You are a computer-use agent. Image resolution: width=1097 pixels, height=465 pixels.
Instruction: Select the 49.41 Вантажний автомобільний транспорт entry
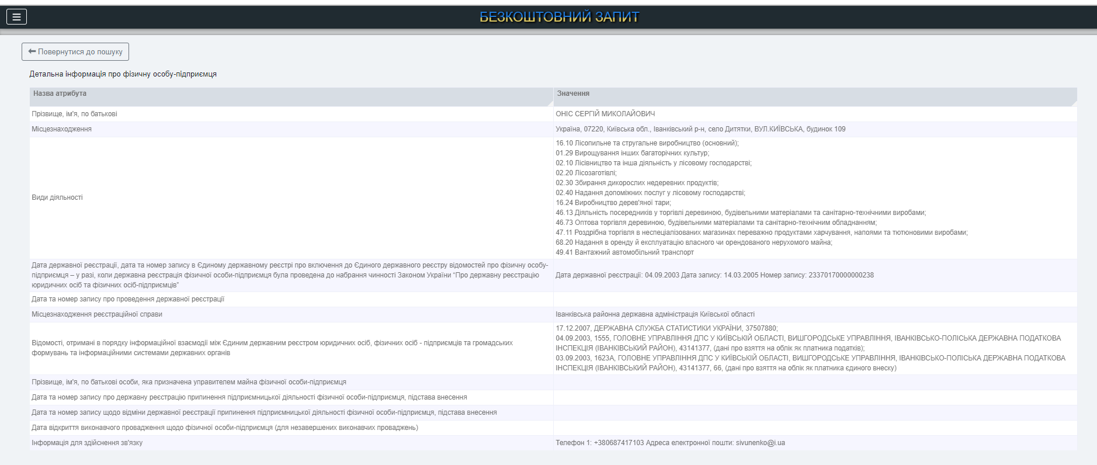[624, 252]
